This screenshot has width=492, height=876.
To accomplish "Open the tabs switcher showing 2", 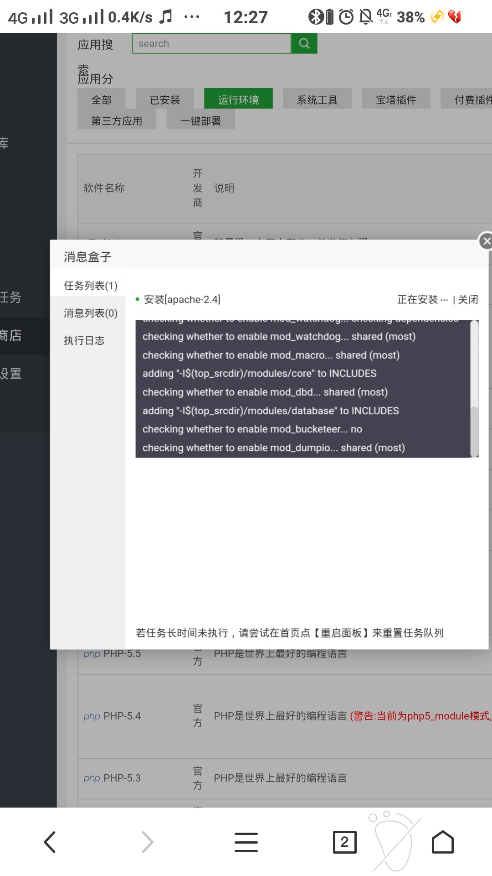I will point(344,842).
